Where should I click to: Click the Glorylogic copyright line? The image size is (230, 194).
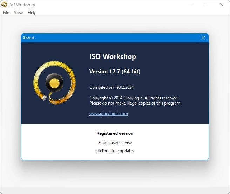pyautogui.click(x=134, y=98)
